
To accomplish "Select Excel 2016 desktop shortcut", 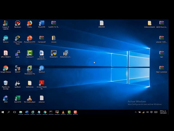I will point(18,99).
